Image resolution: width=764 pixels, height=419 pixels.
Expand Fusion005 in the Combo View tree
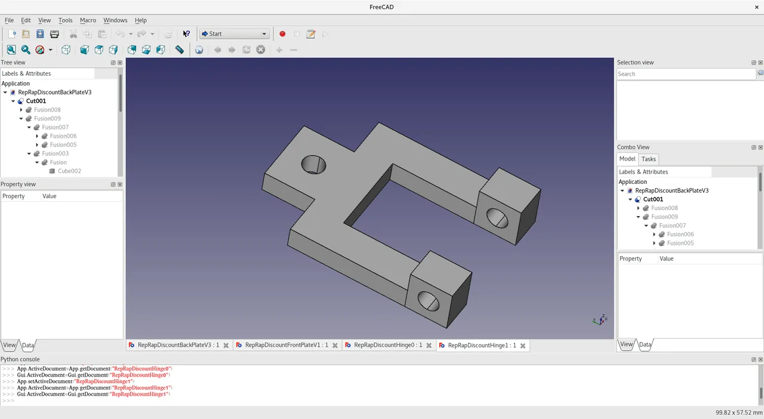coord(654,243)
